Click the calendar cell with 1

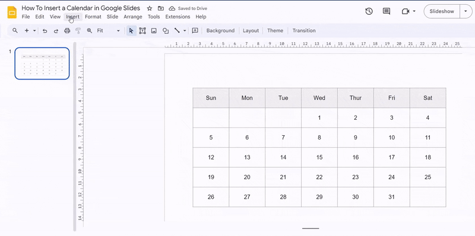pos(319,117)
